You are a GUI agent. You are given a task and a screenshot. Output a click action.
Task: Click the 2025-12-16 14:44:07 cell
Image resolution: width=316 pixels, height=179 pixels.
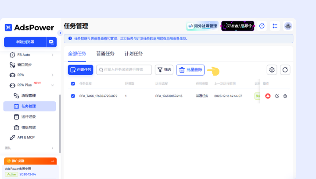[x=228, y=96]
